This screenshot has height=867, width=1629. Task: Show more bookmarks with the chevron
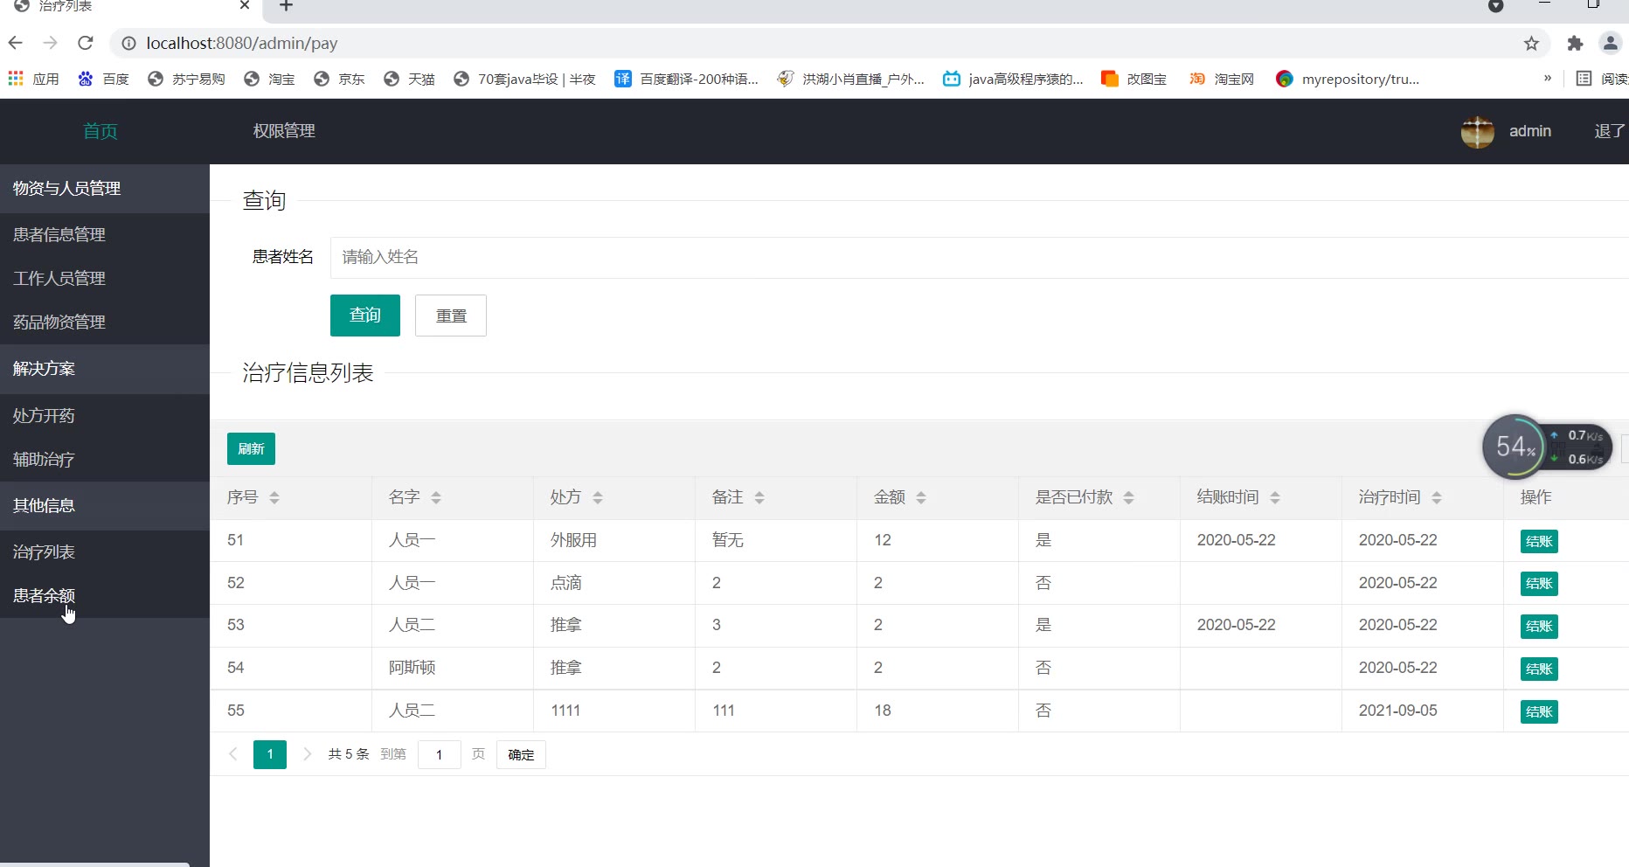[x=1548, y=78]
